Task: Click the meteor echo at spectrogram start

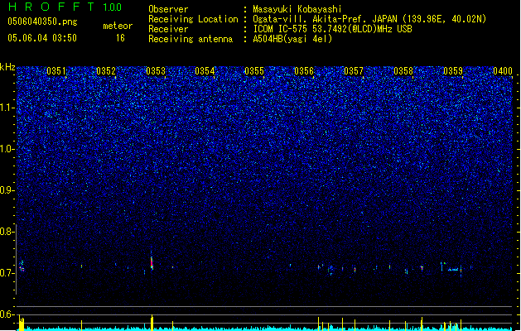Action: 22,266
